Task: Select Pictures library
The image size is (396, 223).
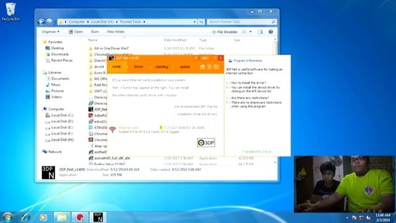Action: coord(58,91)
